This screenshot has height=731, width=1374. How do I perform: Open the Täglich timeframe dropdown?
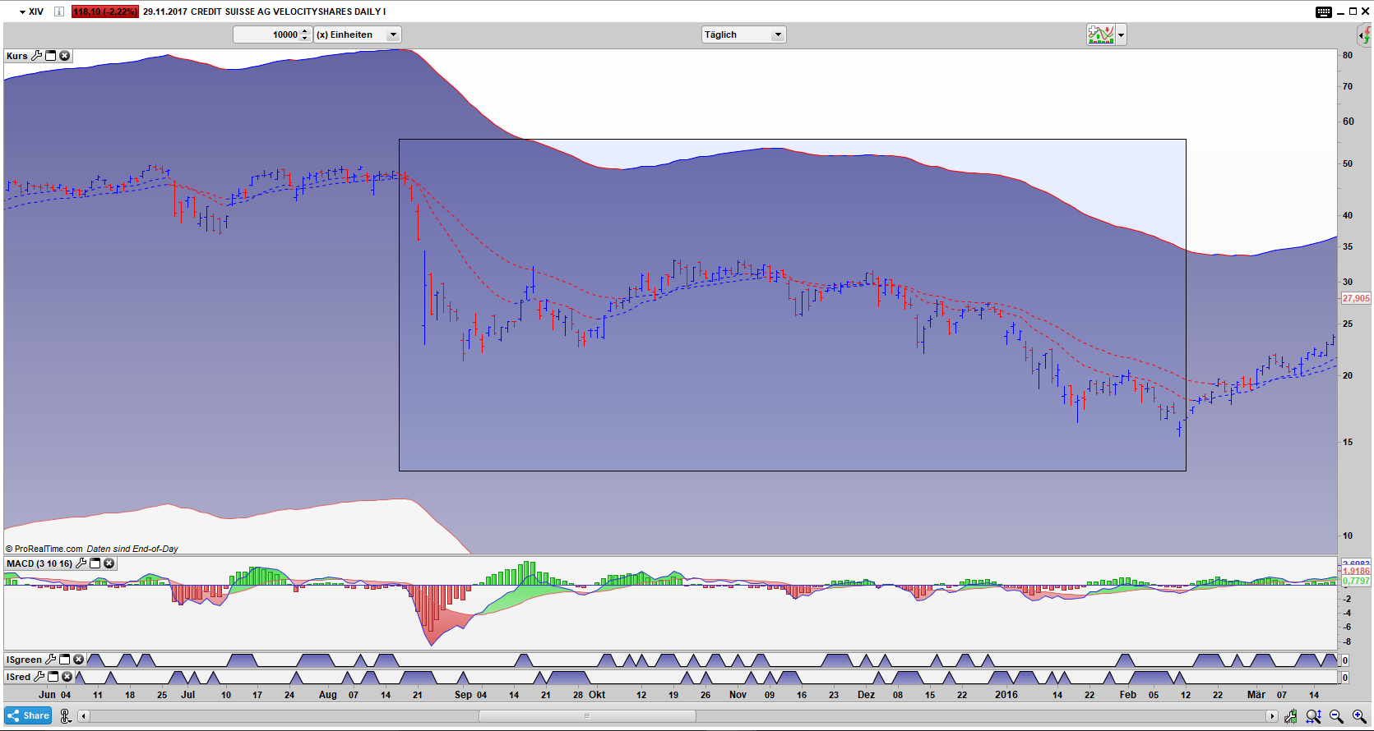(x=777, y=34)
